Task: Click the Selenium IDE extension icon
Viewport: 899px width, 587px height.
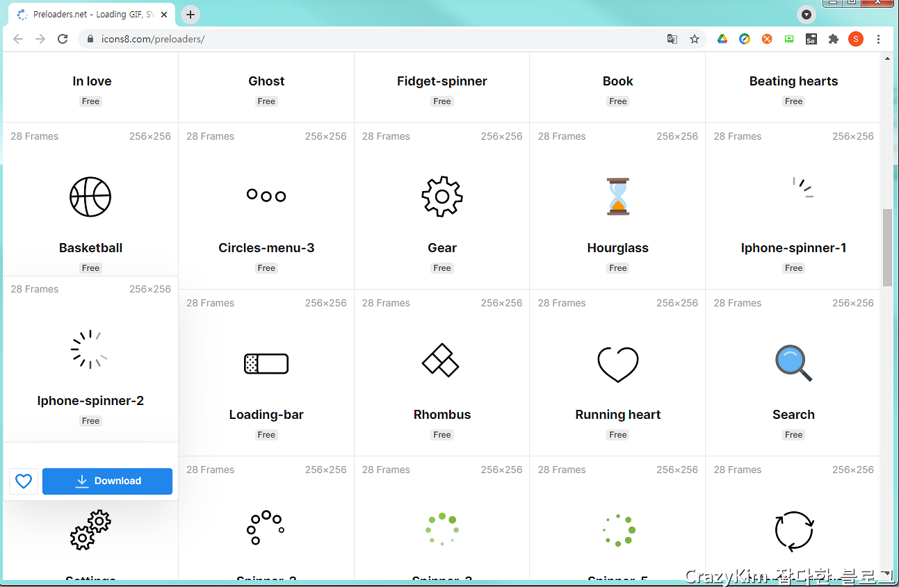Action: pos(811,39)
